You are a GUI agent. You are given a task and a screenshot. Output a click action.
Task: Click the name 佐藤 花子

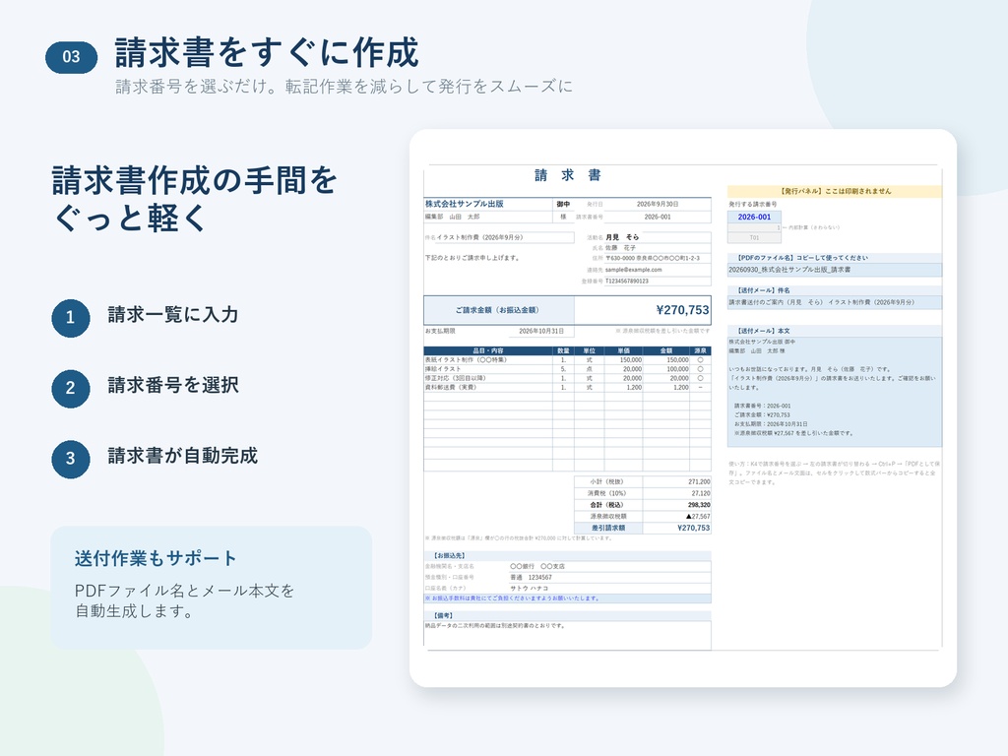point(620,247)
